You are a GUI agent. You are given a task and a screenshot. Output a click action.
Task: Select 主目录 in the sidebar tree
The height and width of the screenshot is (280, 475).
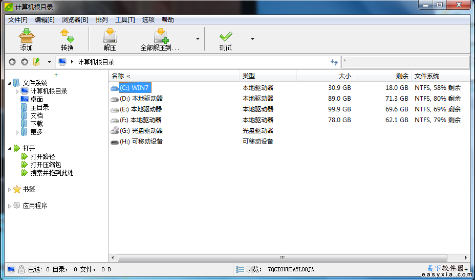coord(39,107)
